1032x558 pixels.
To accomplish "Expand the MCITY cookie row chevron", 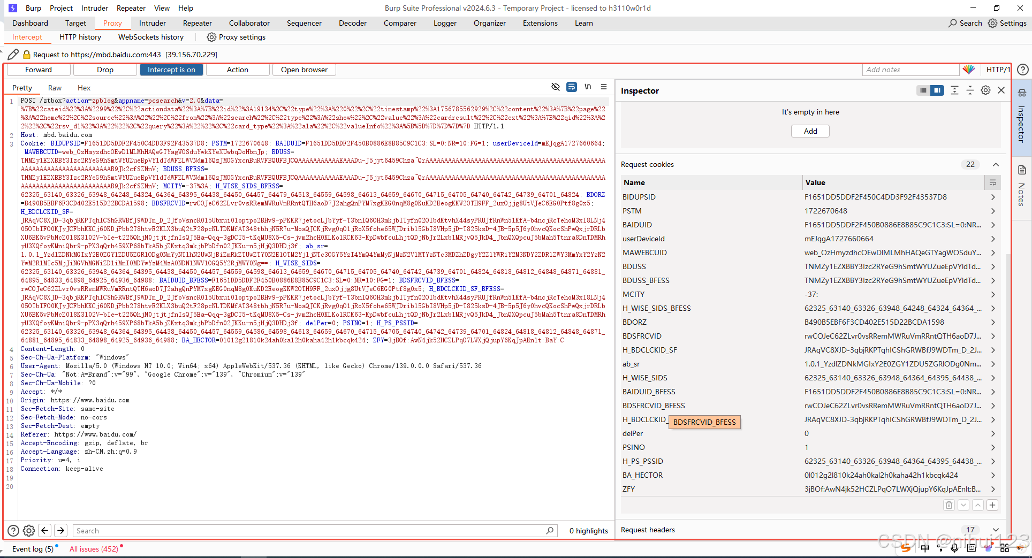I will coord(993,294).
